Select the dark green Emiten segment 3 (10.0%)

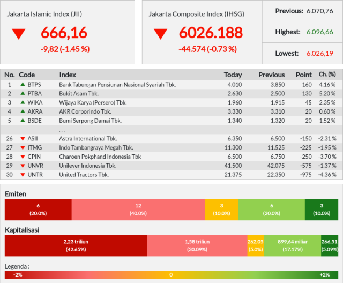tap(322, 210)
